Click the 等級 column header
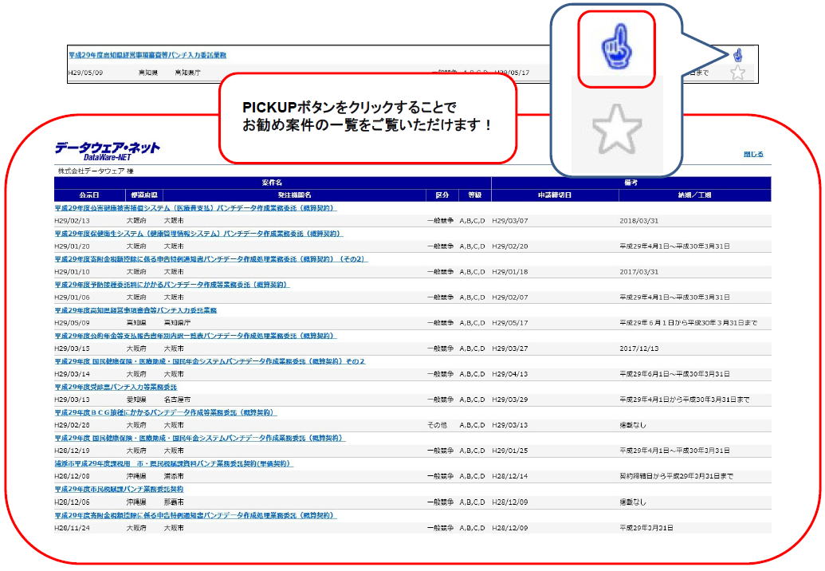This screenshot has height=571, width=825. (474, 195)
